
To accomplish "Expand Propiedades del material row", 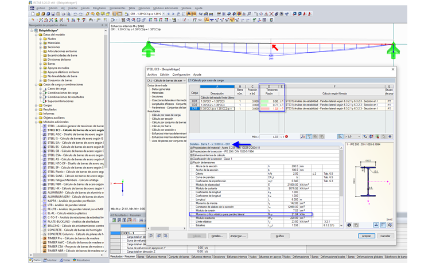I will tap(191, 147).
